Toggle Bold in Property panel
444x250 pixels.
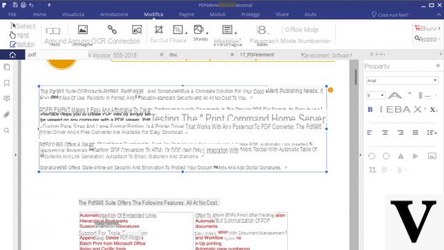[x=370, y=110]
